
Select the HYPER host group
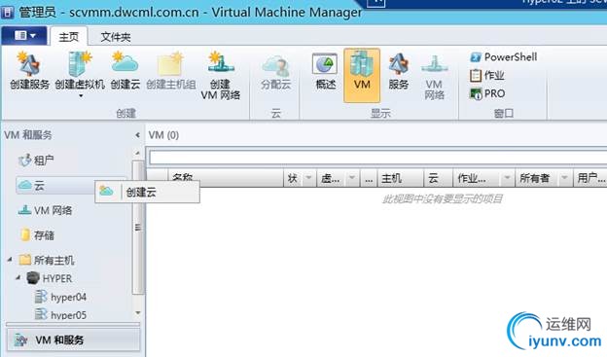click(x=50, y=278)
